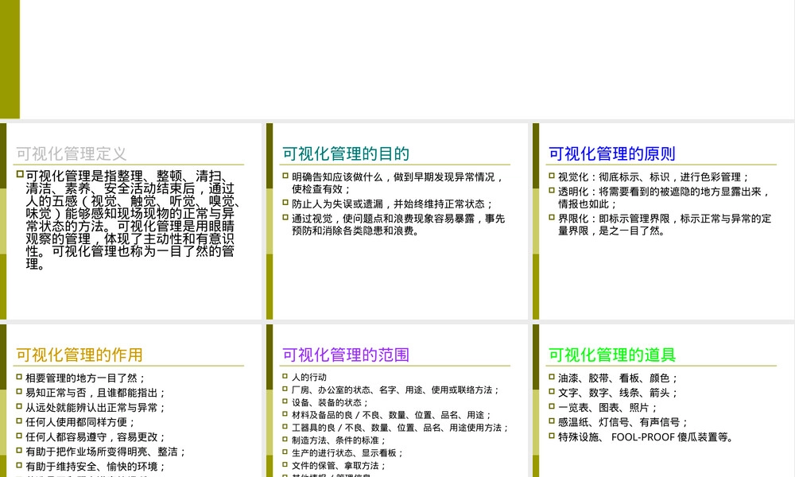Select the slide titled 可视化管理的原则
Image resolution: width=795 pixels, height=477 pixels.
tap(664, 221)
